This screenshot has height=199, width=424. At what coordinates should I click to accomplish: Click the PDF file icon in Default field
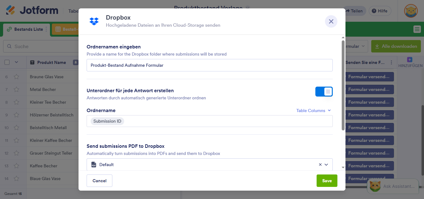pyautogui.click(x=94, y=165)
